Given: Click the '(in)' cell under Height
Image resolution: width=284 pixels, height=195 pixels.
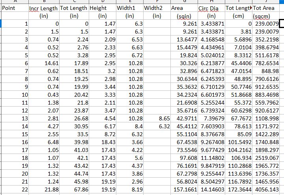Looking at the screenshot, I should [103, 16].
